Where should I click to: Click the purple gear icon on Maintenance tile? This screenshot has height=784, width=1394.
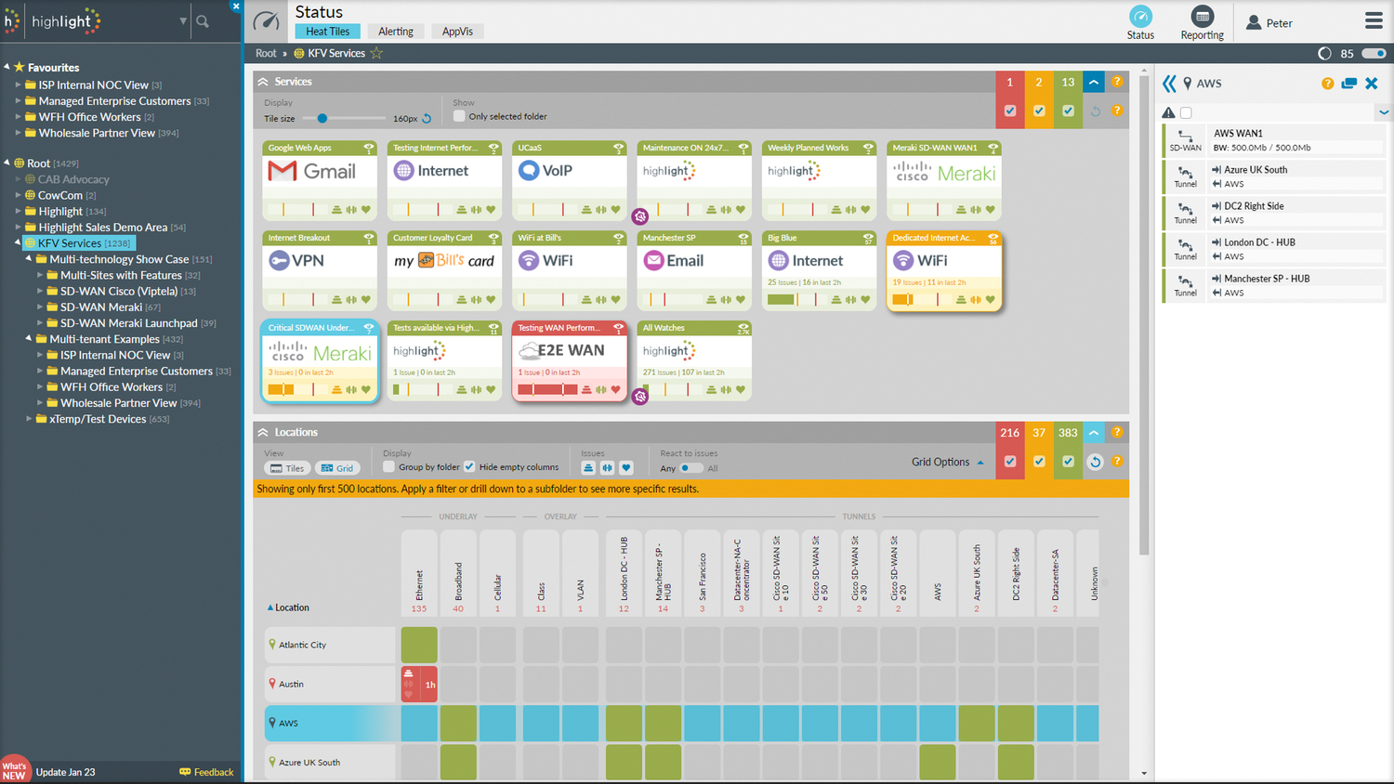640,216
